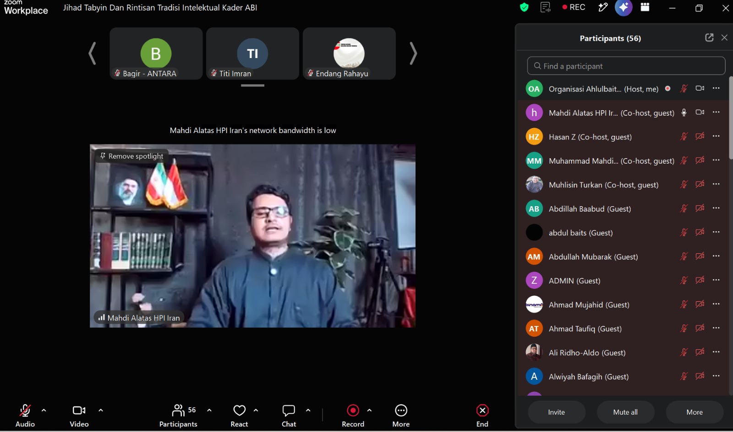Expand the Audio options arrow
The height and width of the screenshot is (432, 733).
(x=44, y=410)
